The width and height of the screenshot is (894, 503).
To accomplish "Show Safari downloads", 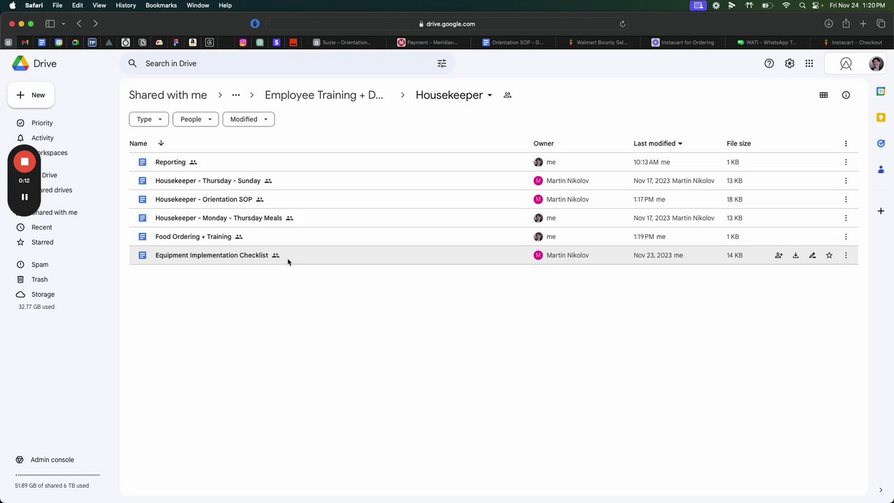I will coord(828,24).
